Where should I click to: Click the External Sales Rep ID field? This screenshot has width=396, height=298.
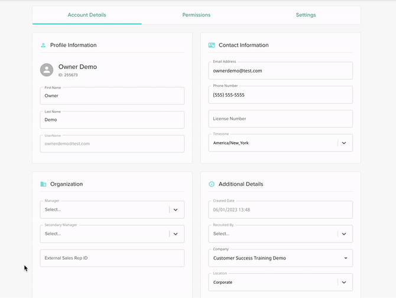coord(112,258)
